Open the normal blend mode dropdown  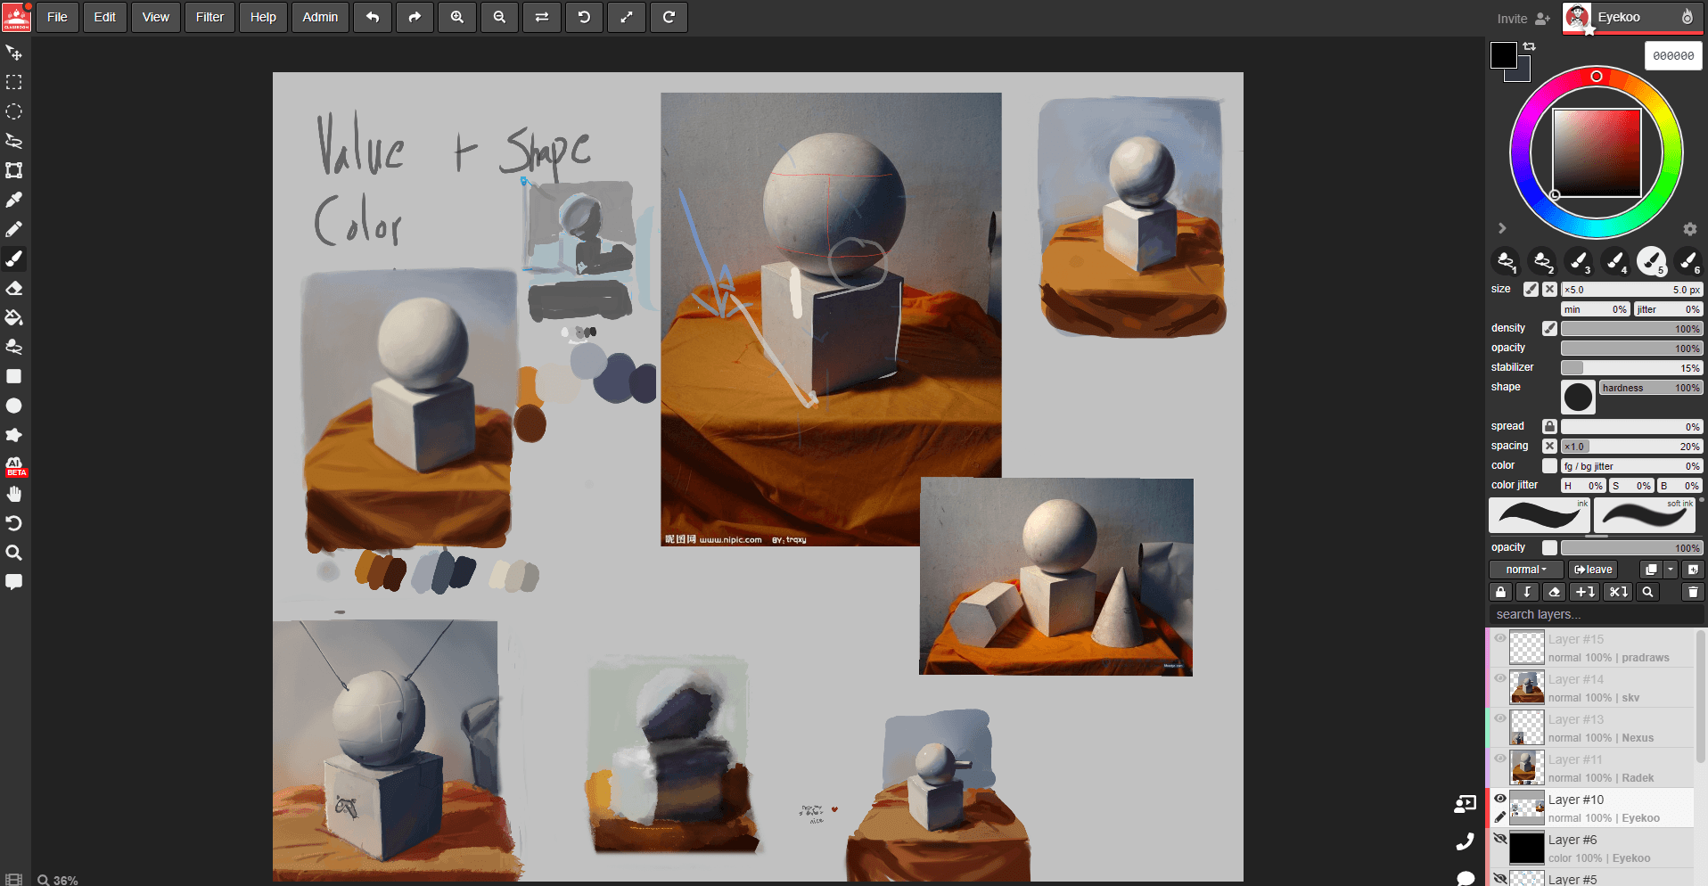click(x=1525, y=570)
